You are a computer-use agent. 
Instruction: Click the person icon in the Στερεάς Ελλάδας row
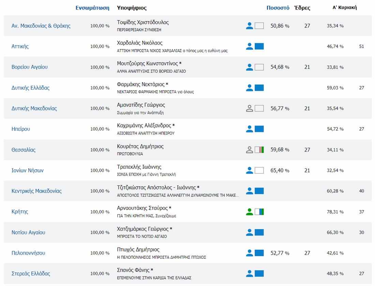point(250,273)
